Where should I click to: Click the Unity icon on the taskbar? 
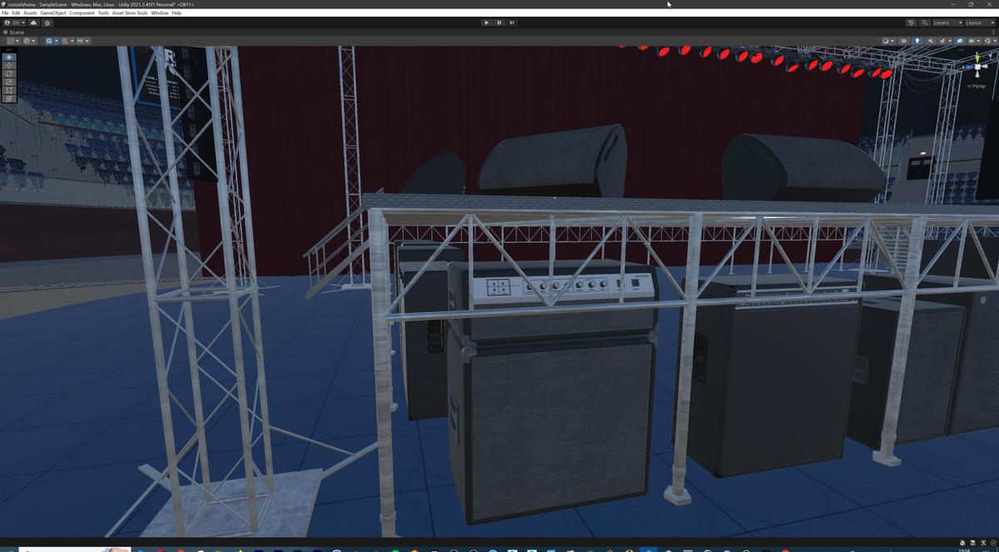click(647, 548)
